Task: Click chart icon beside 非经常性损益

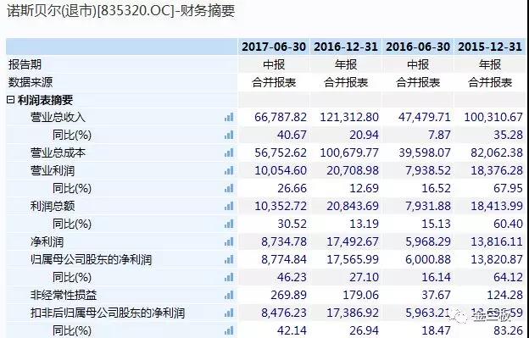Action: 229,295
